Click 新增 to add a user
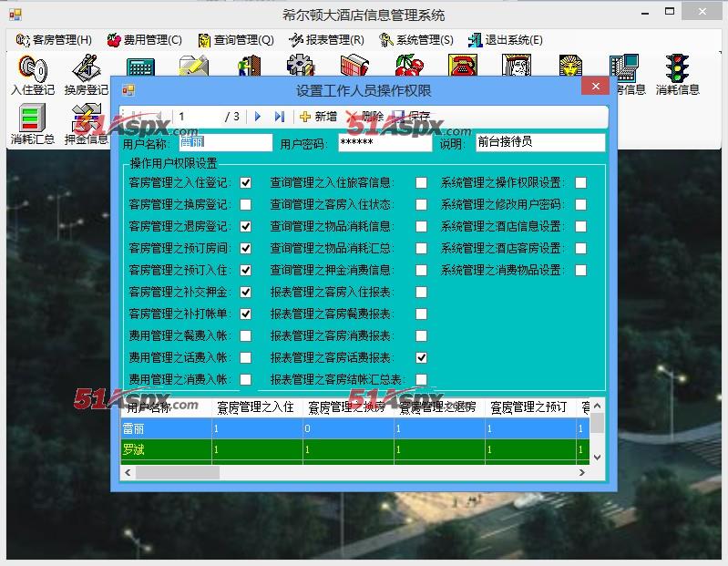 pyautogui.click(x=319, y=117)
